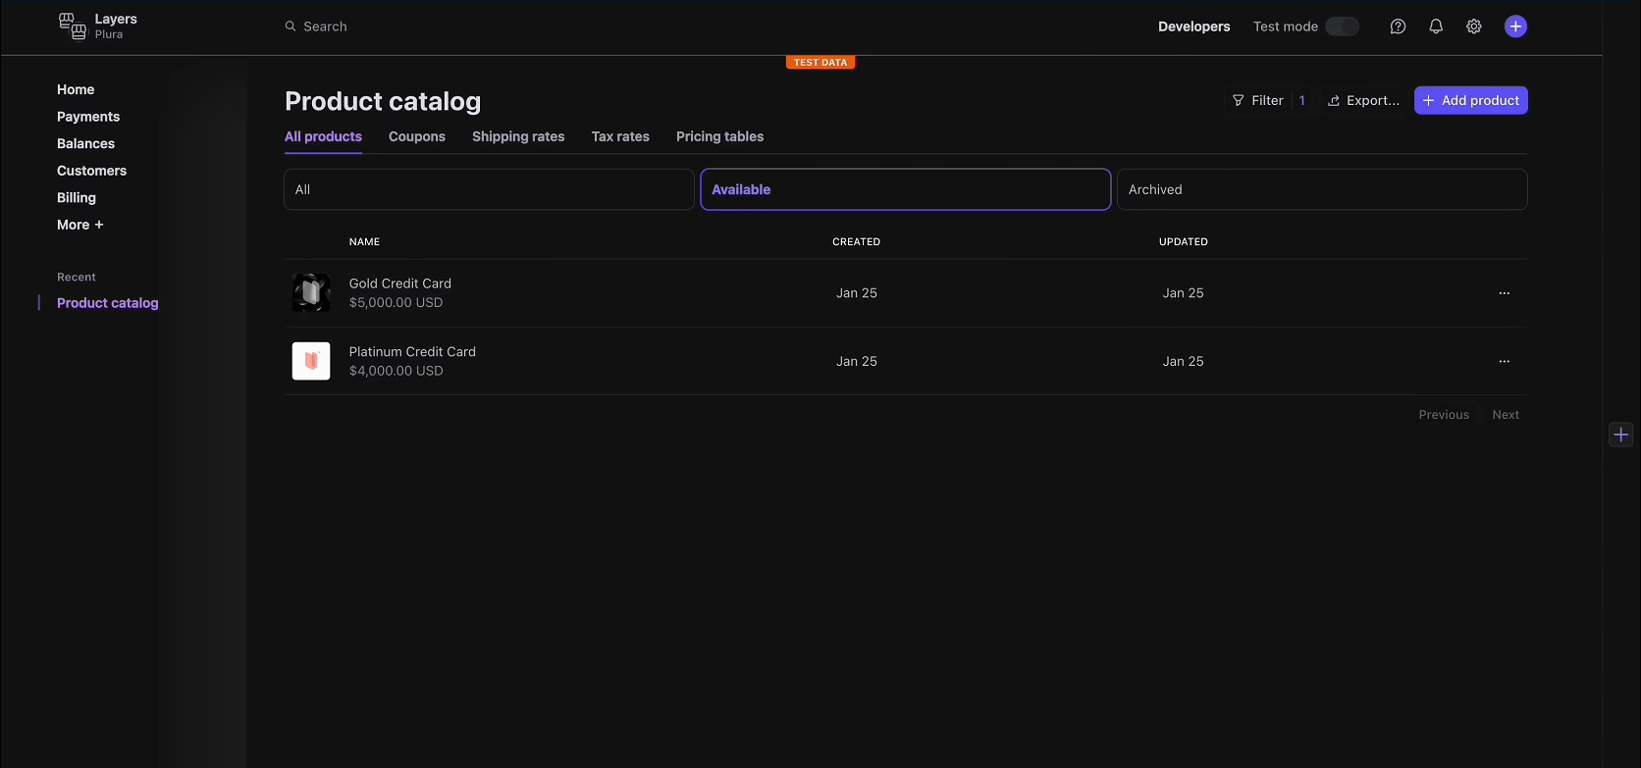Image resolution: width=1641 pixels, height=768 pixels.
Task: Open the notifications bell icon
Action: 1436,26
